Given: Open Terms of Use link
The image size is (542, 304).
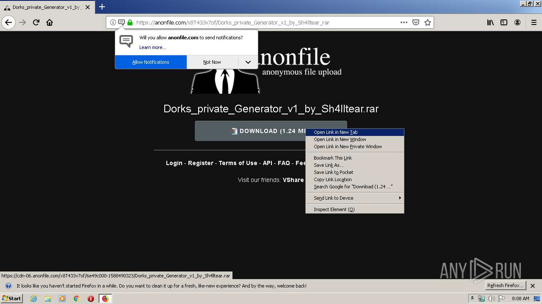Looking at the screenshot, I should [x=238, y=163].
